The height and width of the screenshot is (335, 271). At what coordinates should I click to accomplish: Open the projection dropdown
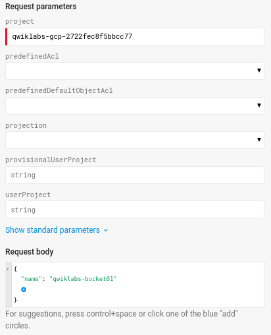(x=135, y=140)
